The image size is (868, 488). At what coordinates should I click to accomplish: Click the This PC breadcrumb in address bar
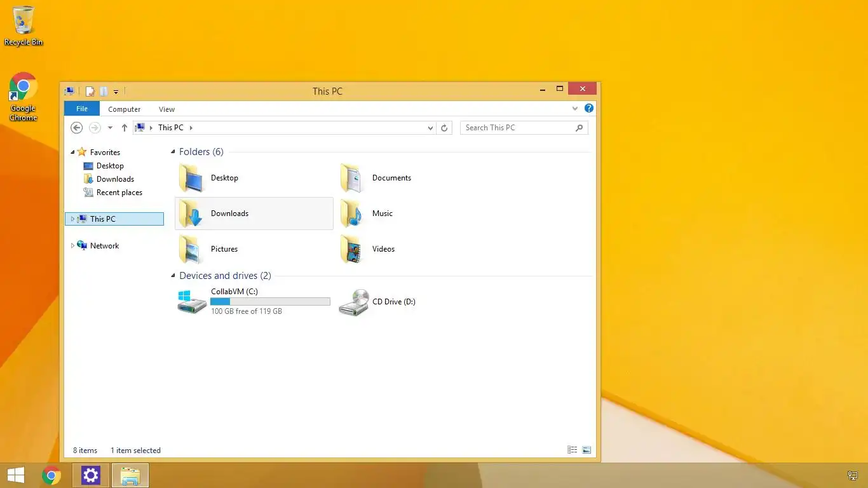pyautogui.click(x=170, y=128)
